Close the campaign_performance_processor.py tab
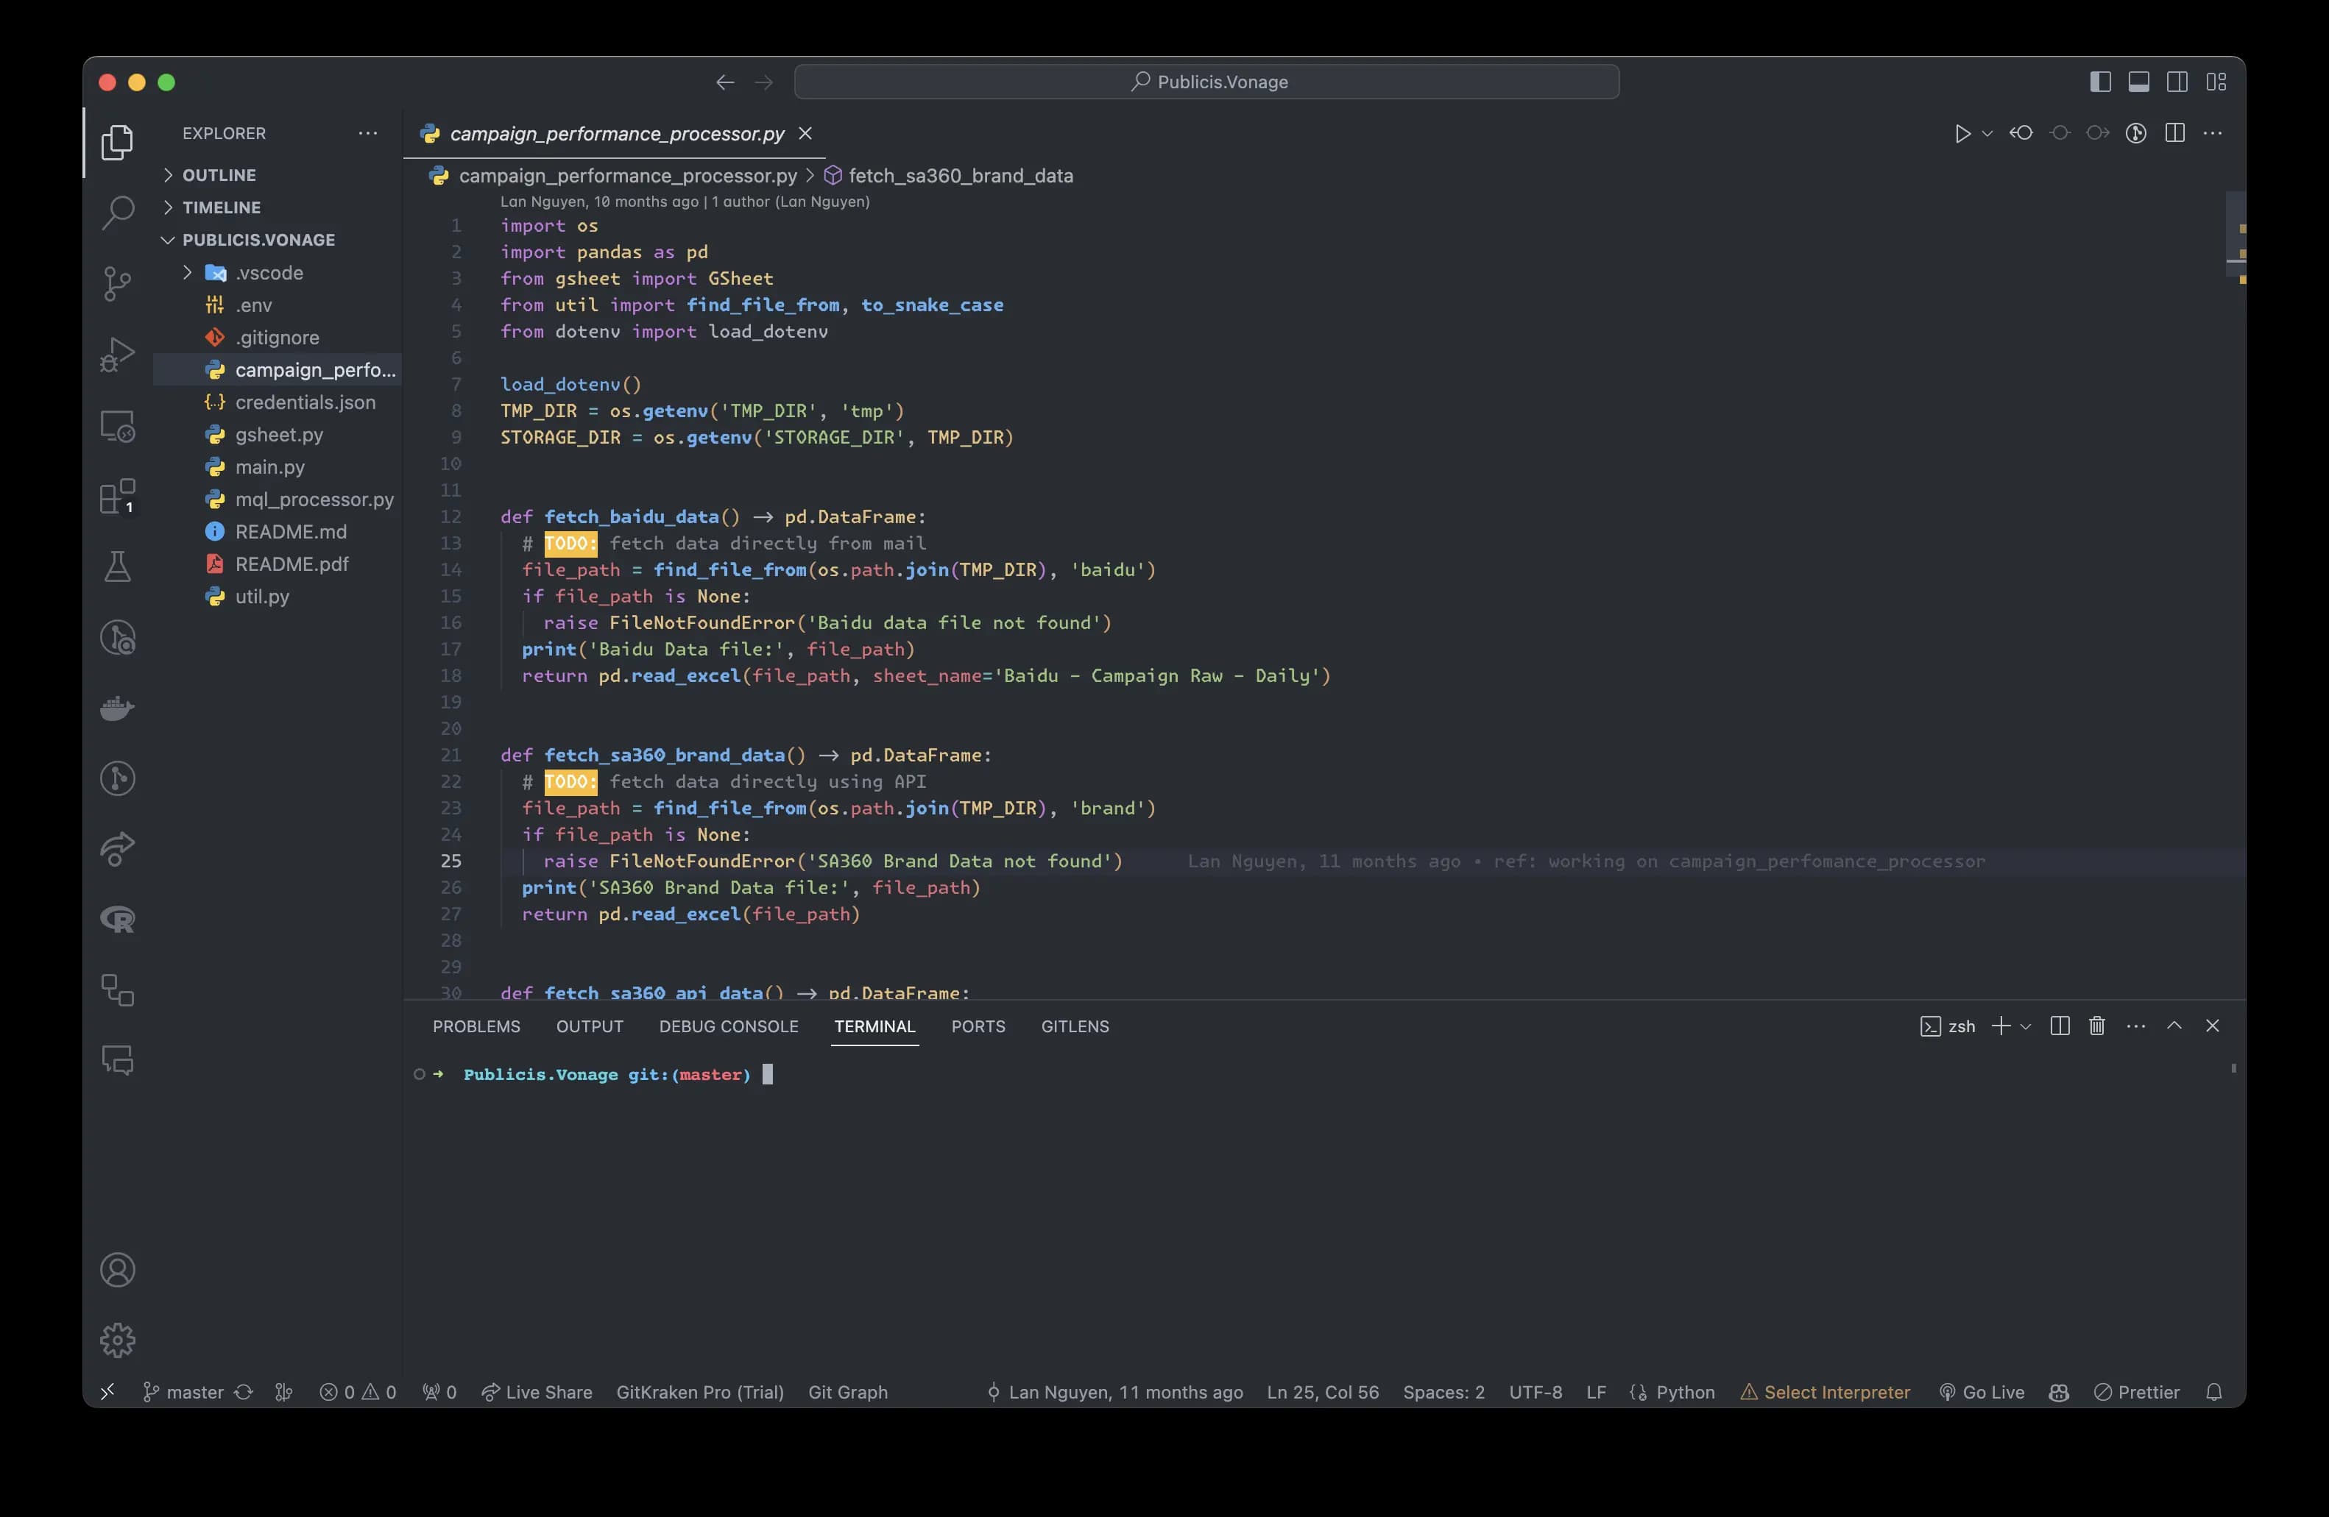Screen dimensions: 2329x1517 (805, 133)
